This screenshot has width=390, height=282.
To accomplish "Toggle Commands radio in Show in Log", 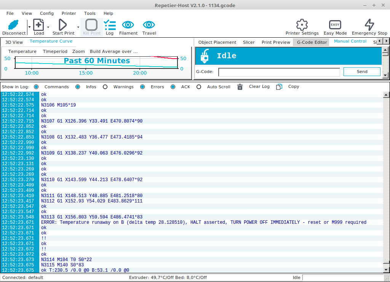I will point(36,87).
